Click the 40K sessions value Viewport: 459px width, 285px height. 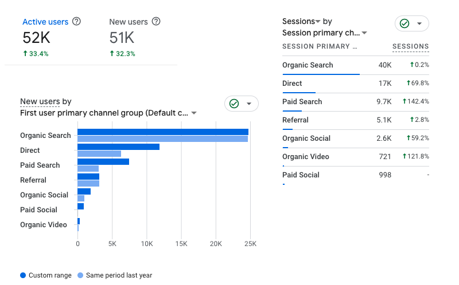[384, 65]
